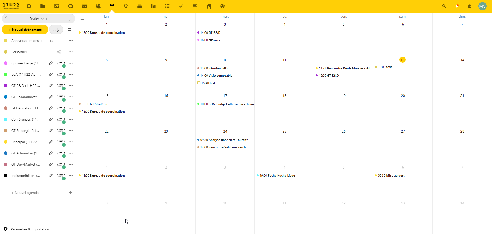Click the Indisponibilités black color dot
The width and height of the screenshot is (492, 234).
6,176
